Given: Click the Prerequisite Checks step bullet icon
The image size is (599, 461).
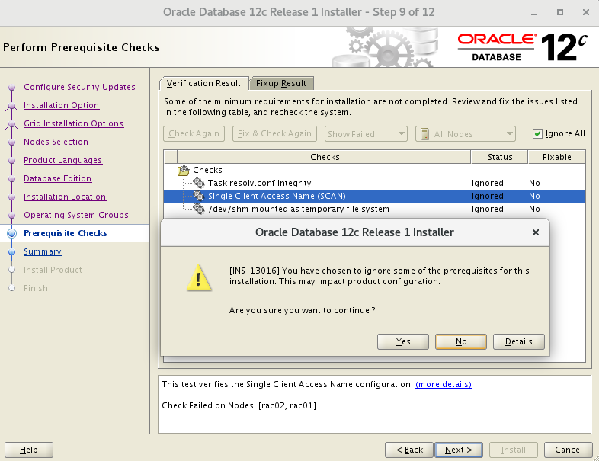Looking at the screenshot, I should click(11, 234).
